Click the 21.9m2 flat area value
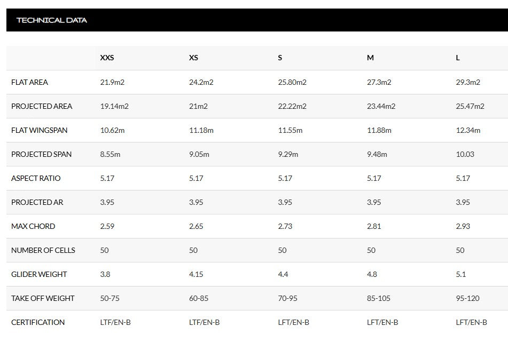Screen dimensions: 508x342 (x=112, y=82)
